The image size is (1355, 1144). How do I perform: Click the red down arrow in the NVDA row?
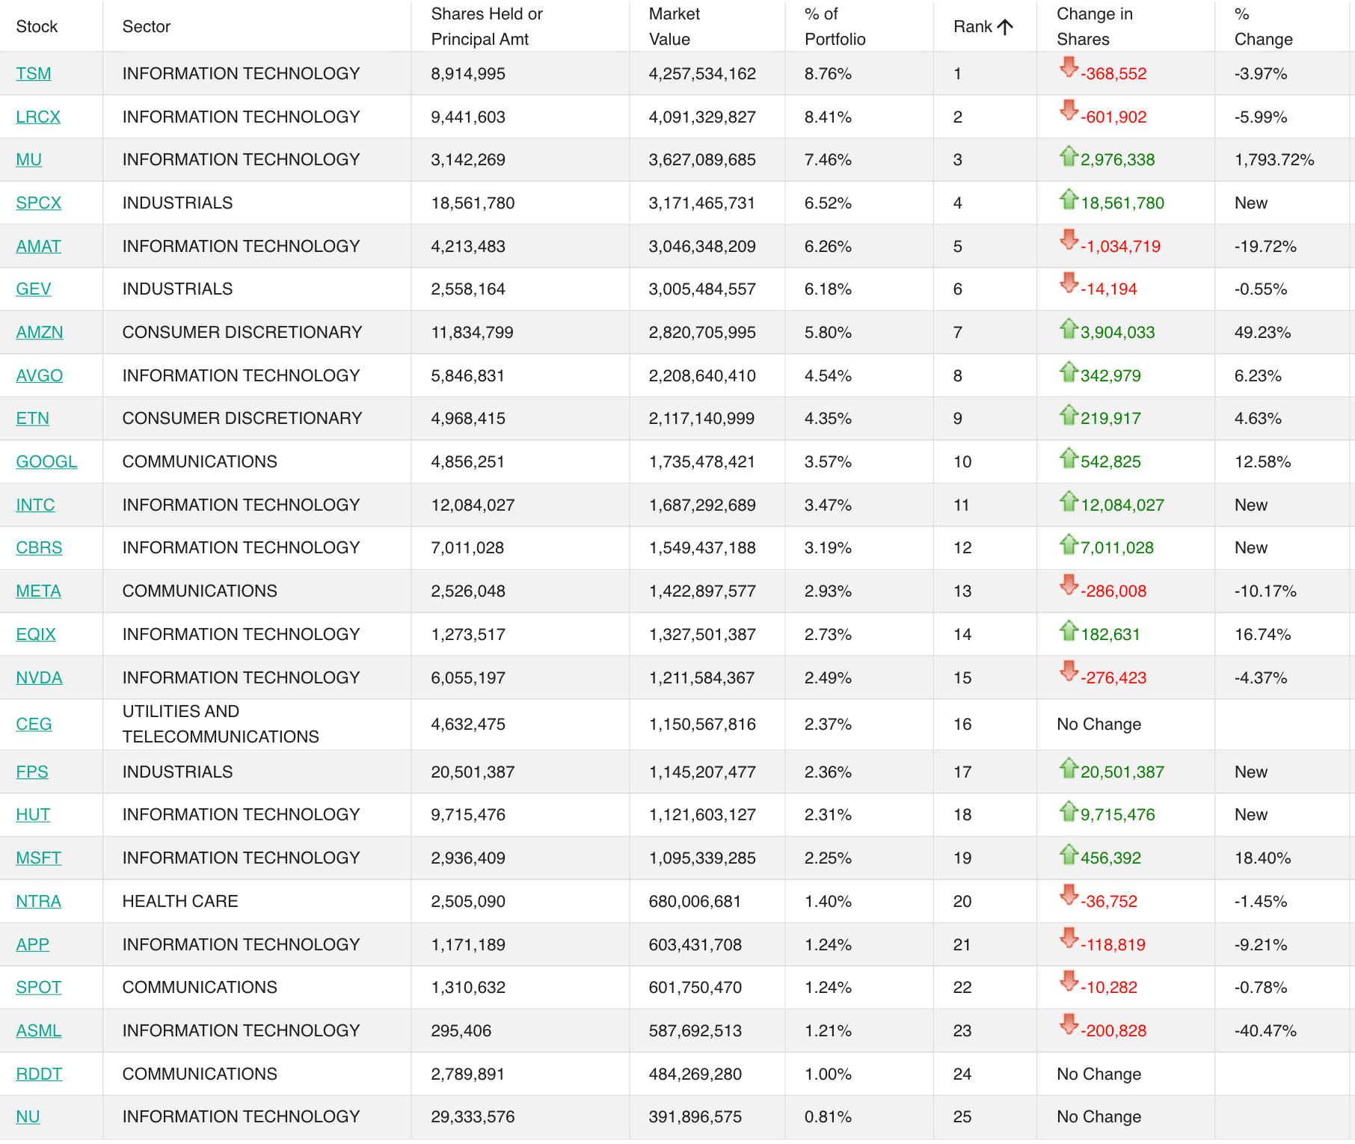[1069, 671]
